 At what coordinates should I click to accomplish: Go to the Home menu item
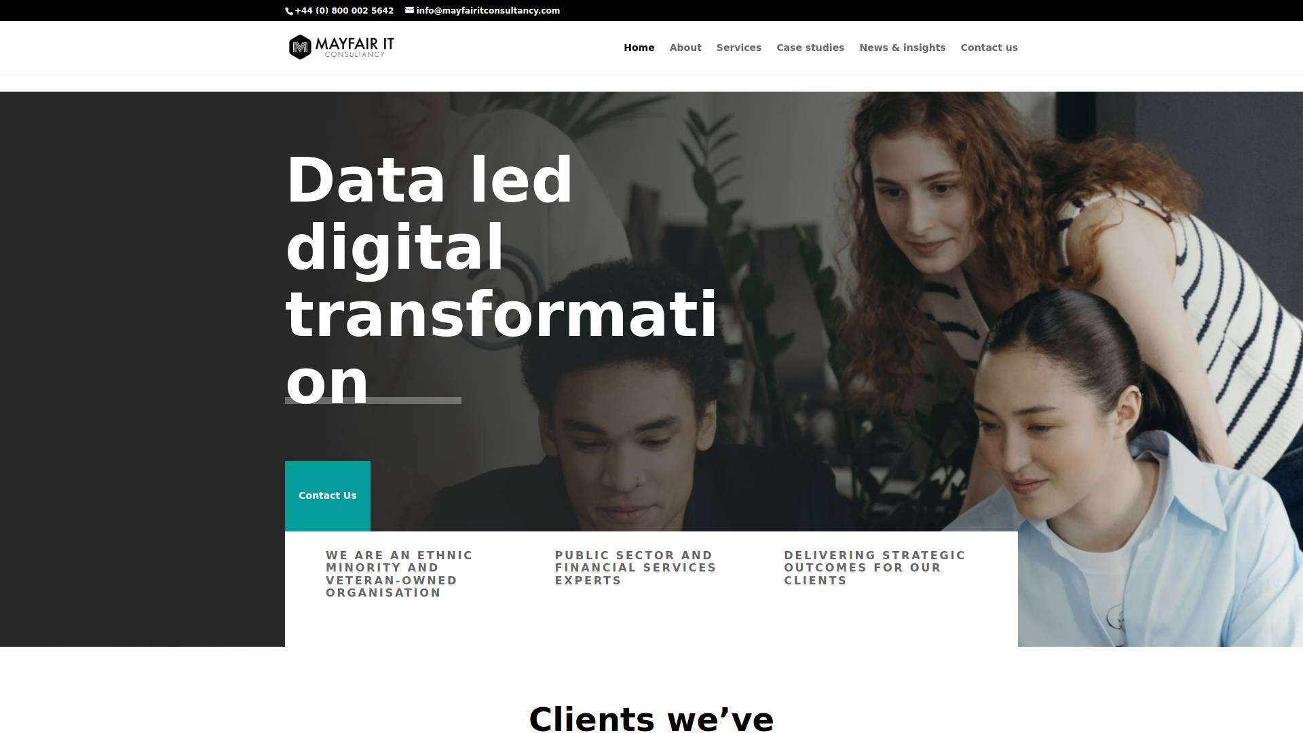[x=639, y=48]
